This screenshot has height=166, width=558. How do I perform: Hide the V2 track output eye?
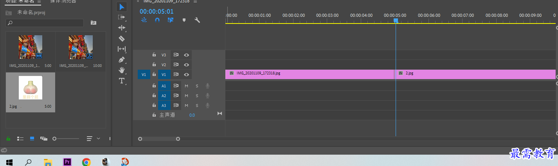pos(187,65)
